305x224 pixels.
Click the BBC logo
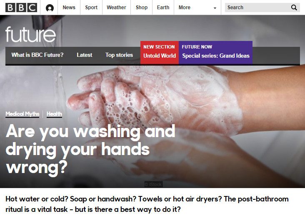(x=21, y=8)
